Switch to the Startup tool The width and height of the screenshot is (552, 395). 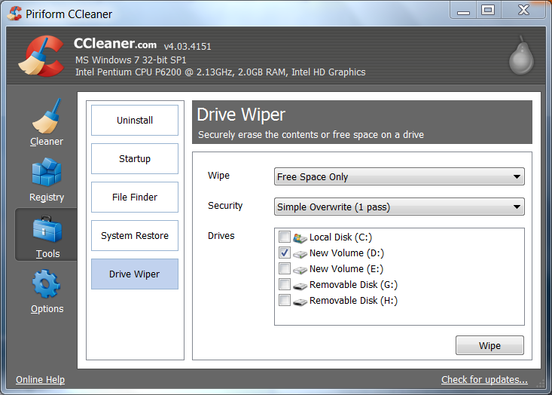coord(135,158)
